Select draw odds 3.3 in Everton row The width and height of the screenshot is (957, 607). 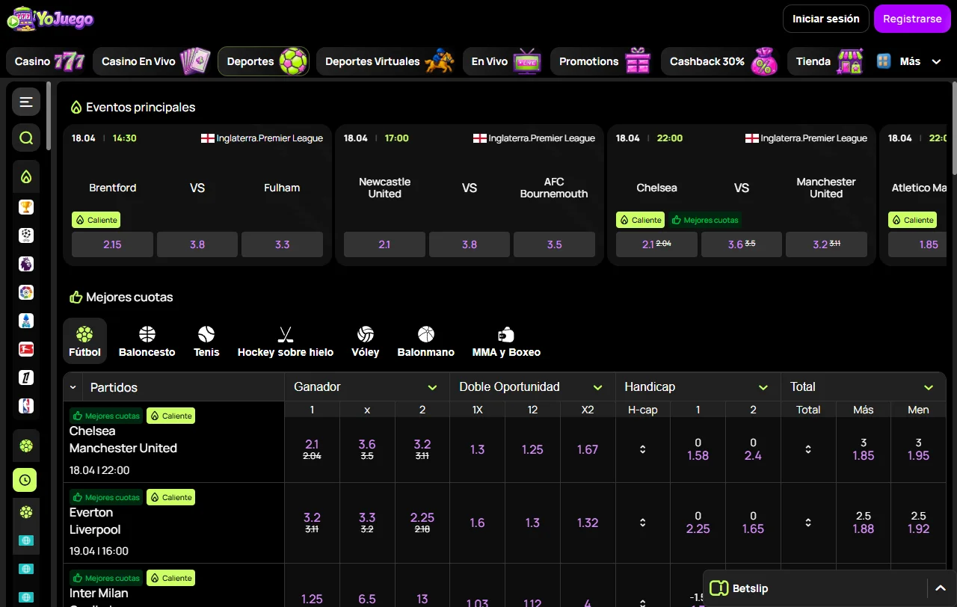pyautogui.click(x=367, y=523)
